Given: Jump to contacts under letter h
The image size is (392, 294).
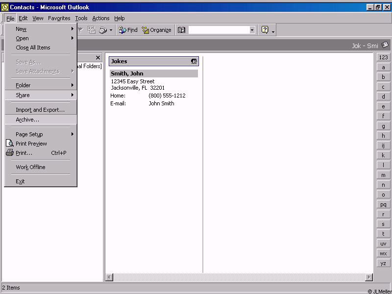Looking at the screenshot, I should (x=383, y=136).
